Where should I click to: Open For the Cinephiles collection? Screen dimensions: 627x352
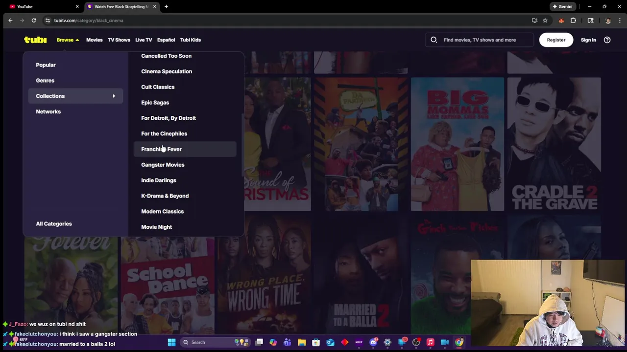164,134
